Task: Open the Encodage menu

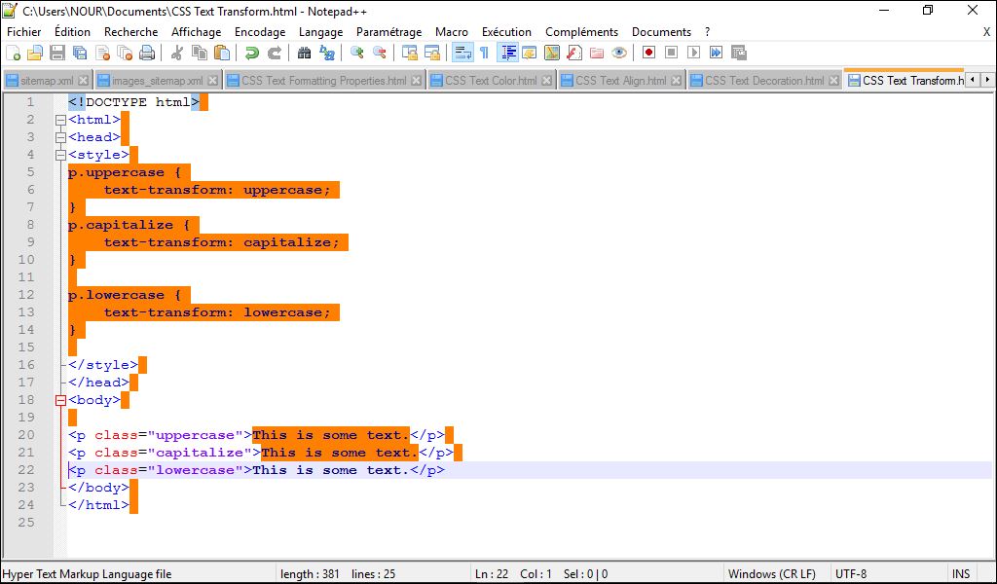Action: point(260,32)
